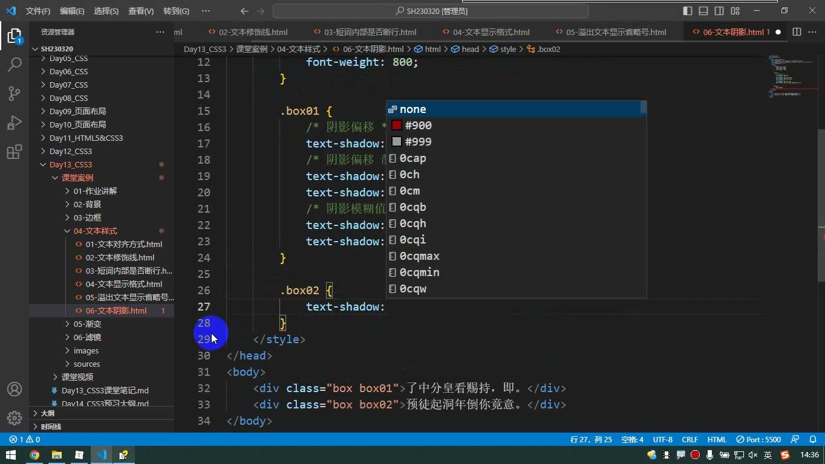Toggle the 英 input language indicator

[x=768, y=455]
